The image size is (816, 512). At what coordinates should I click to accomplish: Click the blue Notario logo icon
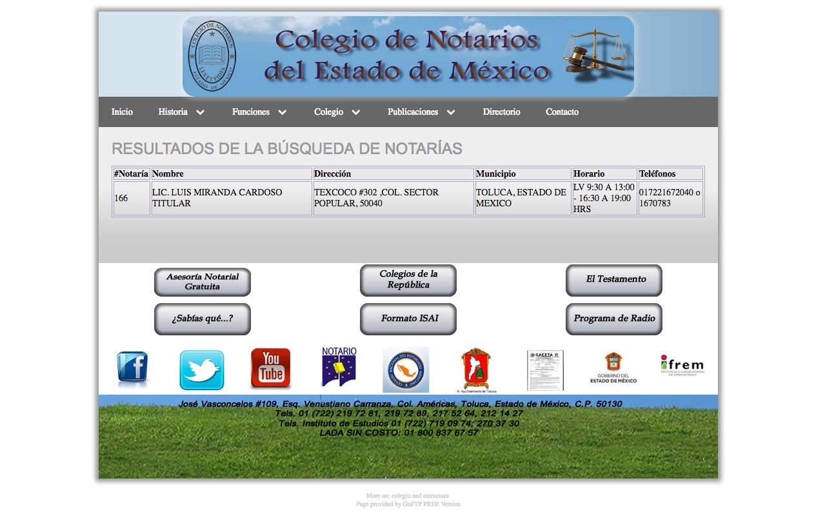coord(339,367)
